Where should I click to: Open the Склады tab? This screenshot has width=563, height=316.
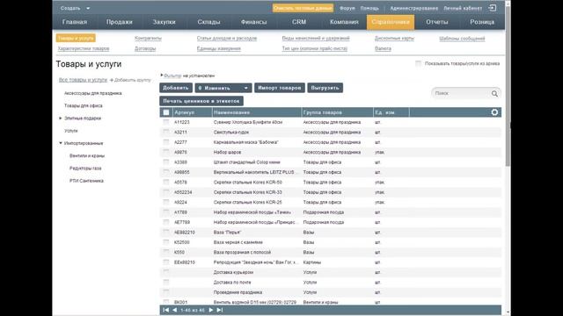(208, 22)
